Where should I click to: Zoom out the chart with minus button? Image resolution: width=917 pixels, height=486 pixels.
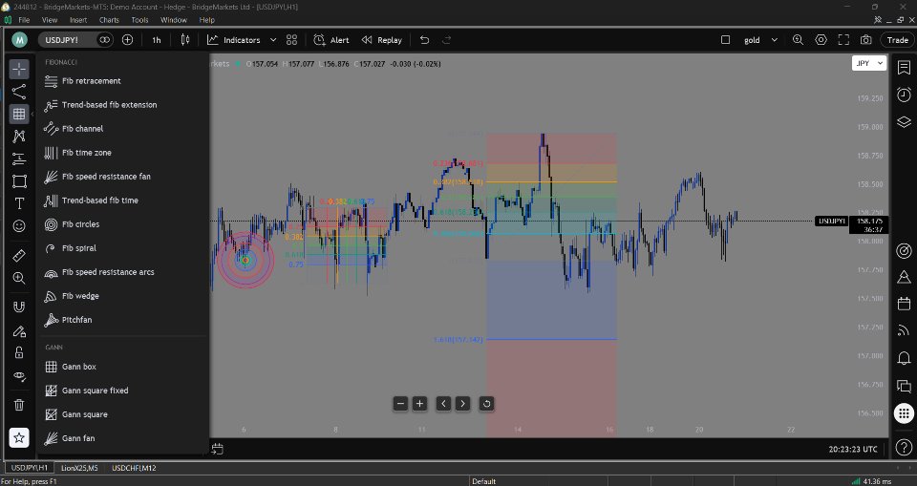tap(400, 404)
